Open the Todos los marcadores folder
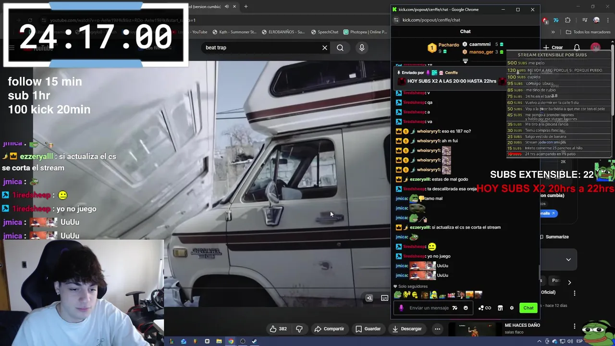615x346 pixels. [x=588, y=32]
